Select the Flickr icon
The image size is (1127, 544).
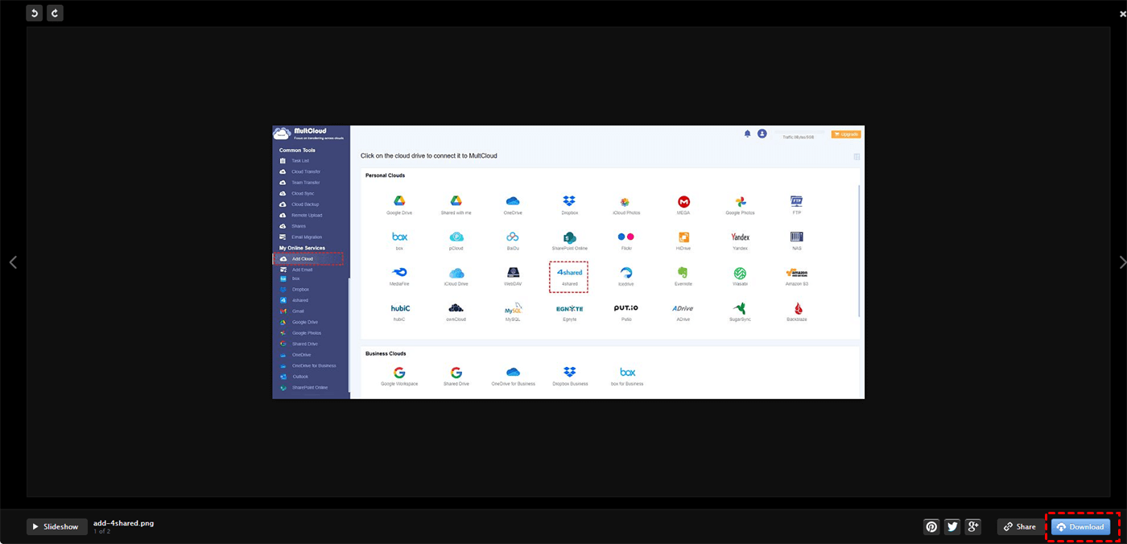625,237
